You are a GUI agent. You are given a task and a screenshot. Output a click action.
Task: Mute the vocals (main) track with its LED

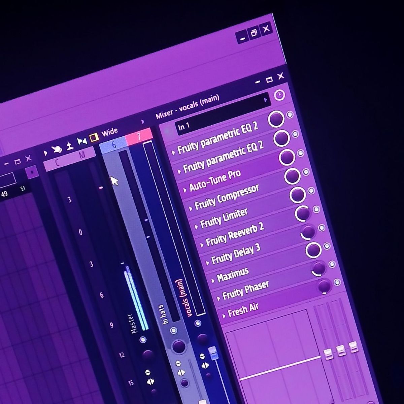198,323
